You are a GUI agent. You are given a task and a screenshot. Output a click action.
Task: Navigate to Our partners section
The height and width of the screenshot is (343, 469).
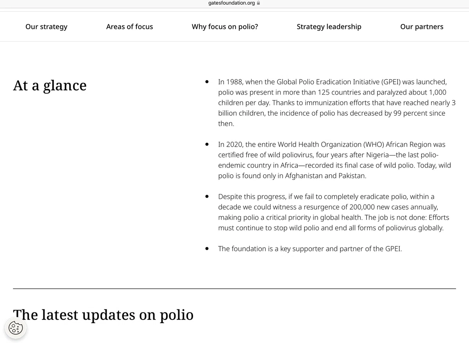(422, 27)
